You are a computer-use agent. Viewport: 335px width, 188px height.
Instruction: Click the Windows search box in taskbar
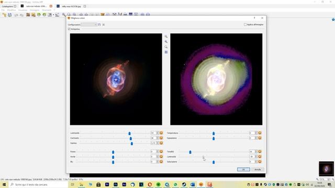(38, 184)
